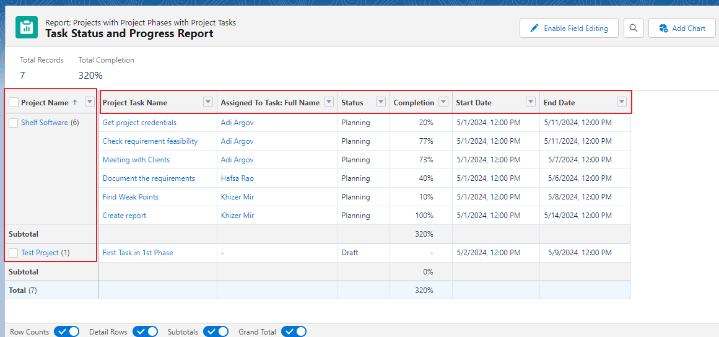Toggle the Detail Rows switch

point(145,331)
